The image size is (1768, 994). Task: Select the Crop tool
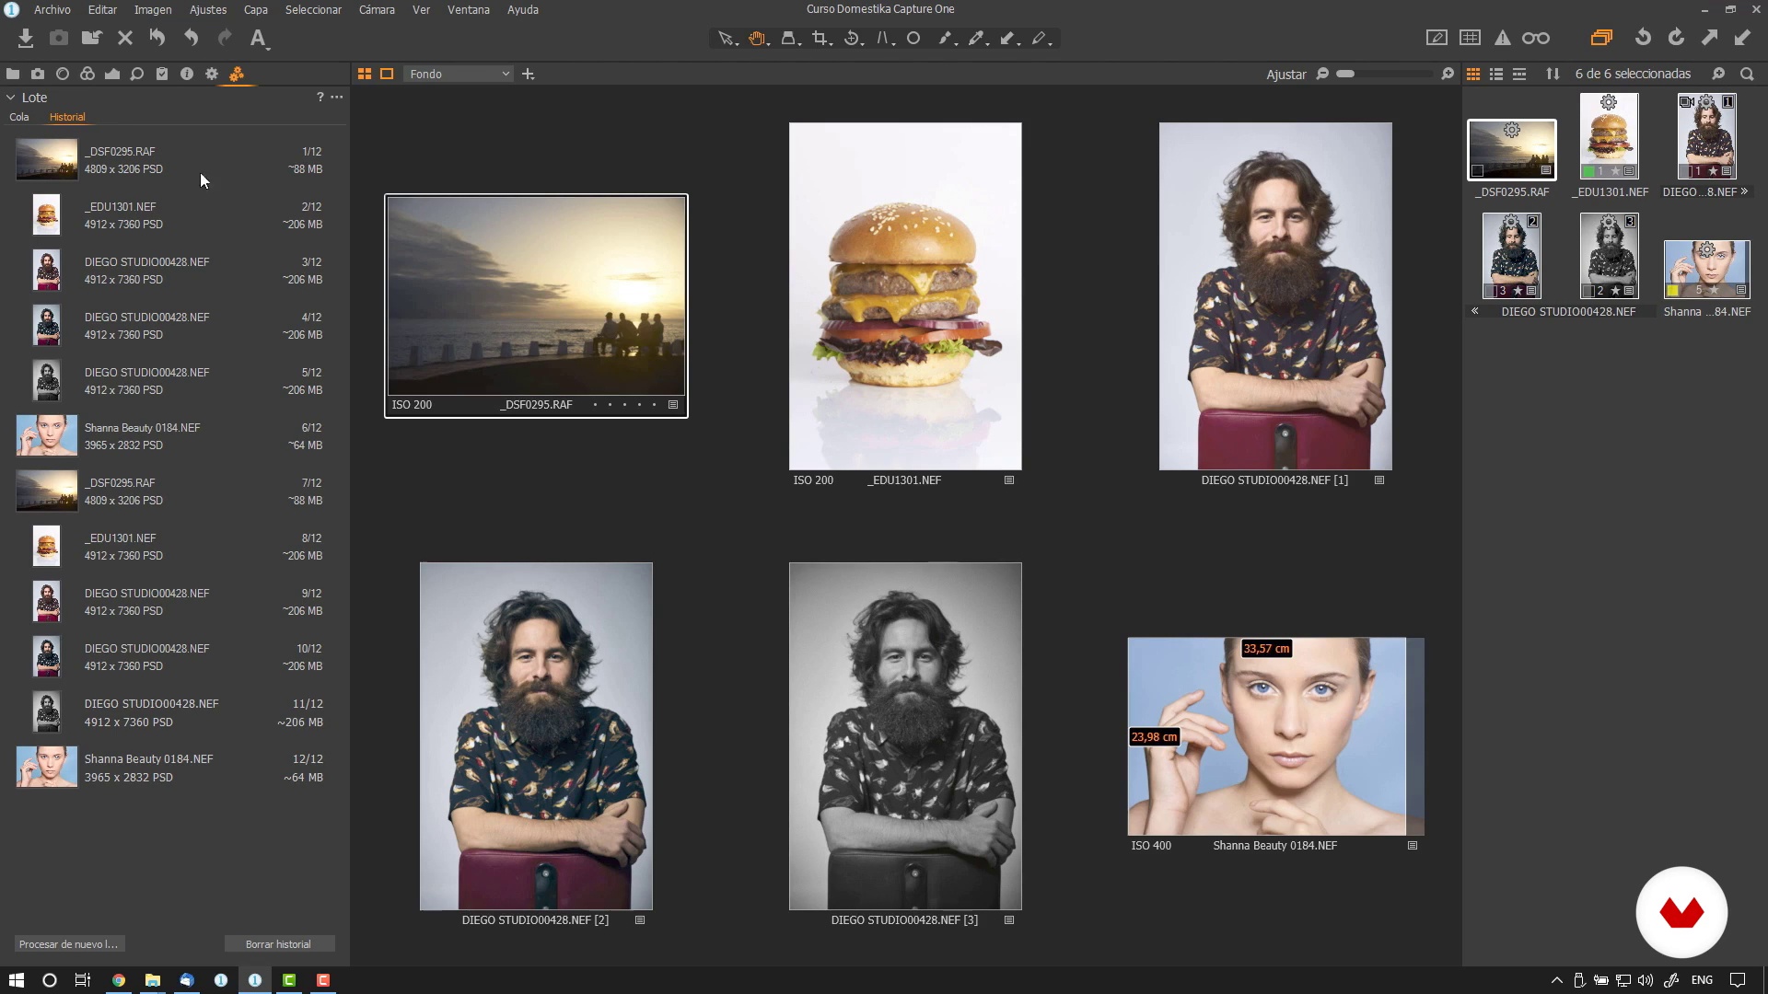(x=820, y=39)
